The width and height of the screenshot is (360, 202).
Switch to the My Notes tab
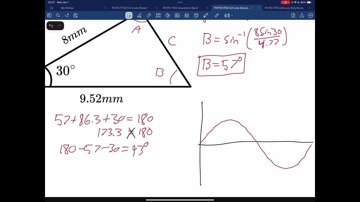67,8
